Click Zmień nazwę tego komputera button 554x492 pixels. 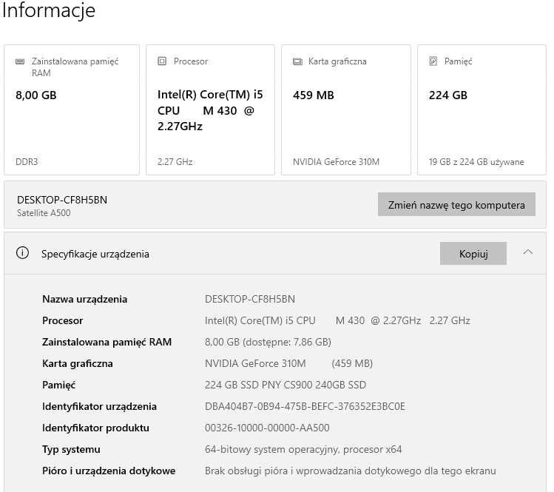point(456,205)
